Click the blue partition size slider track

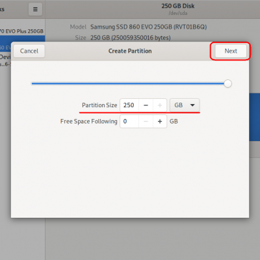128,84
